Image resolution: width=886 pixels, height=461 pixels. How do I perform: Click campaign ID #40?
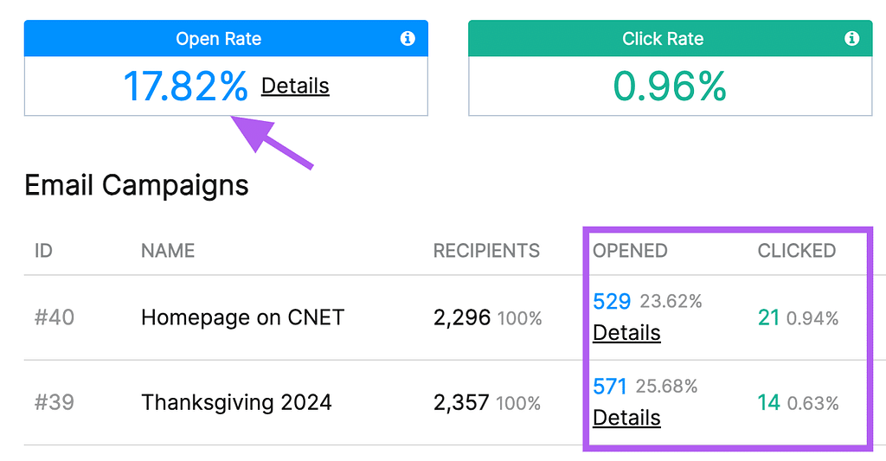pos(55,317)
